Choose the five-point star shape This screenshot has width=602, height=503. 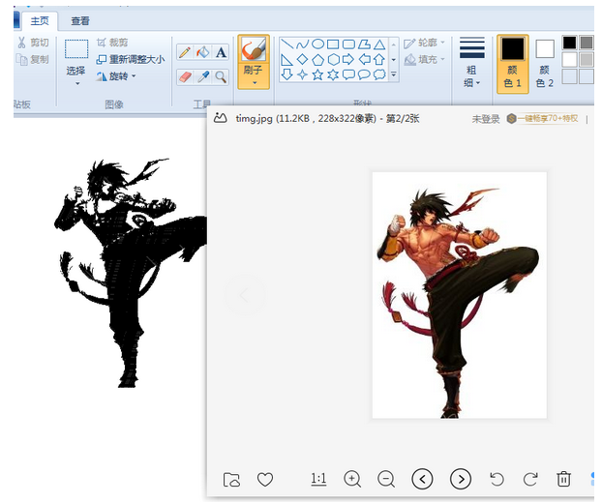pyautogui.click(x=317, y=74)
